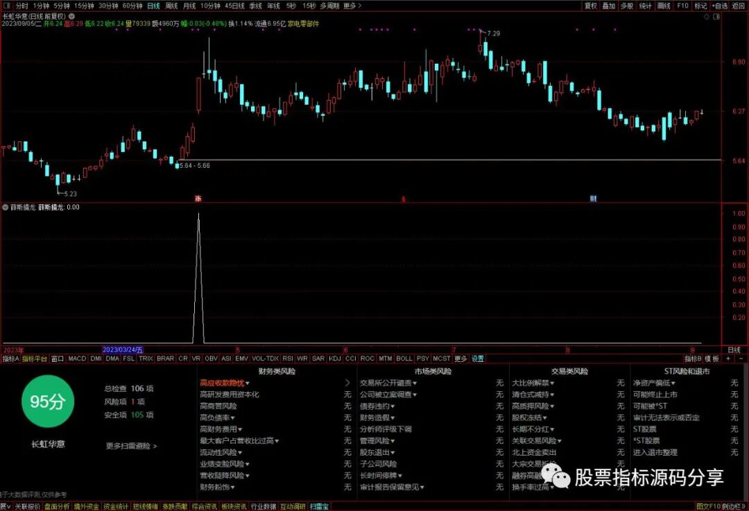
Task: Click the 标记 mark toolbar button
Action: point(700,6)
